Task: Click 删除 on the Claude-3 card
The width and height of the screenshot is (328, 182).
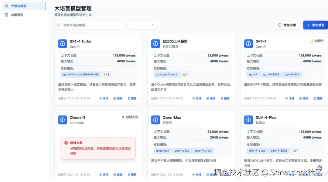Action: pyautogui.click(x=132, y=174)
